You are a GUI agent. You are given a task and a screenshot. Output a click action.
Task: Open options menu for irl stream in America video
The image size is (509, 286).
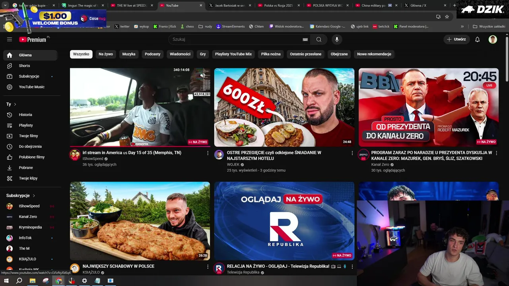[208, 153]
